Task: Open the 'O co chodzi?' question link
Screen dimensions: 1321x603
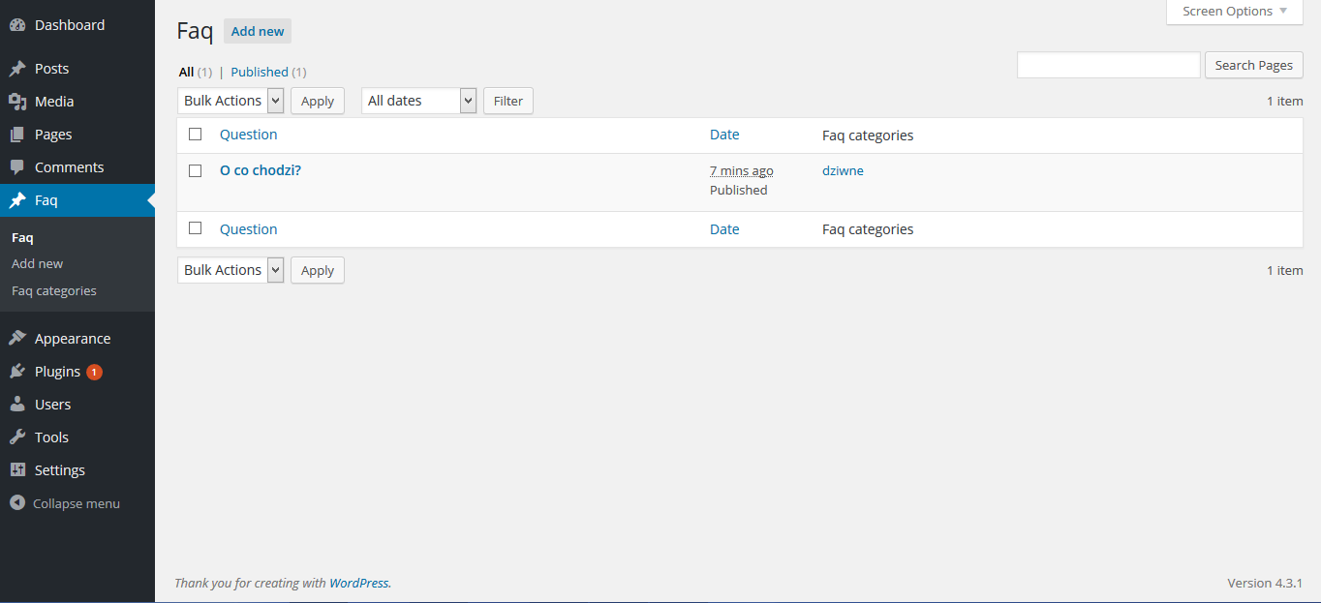Action: pyautogui.click(x=261, y=170)
